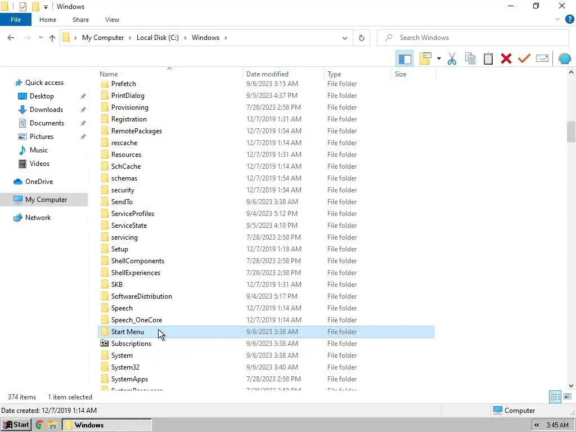Click the orange checkmark Properties icon
This screenshot has height=432, width=576.
tap(524, 58)
